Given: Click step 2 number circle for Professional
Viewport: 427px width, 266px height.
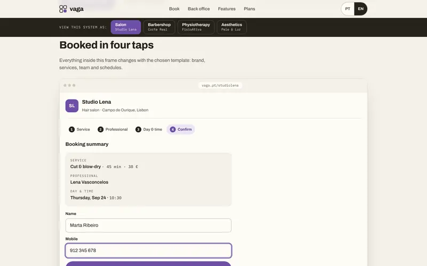Looking at the screenshot, I should click(100, 129).
